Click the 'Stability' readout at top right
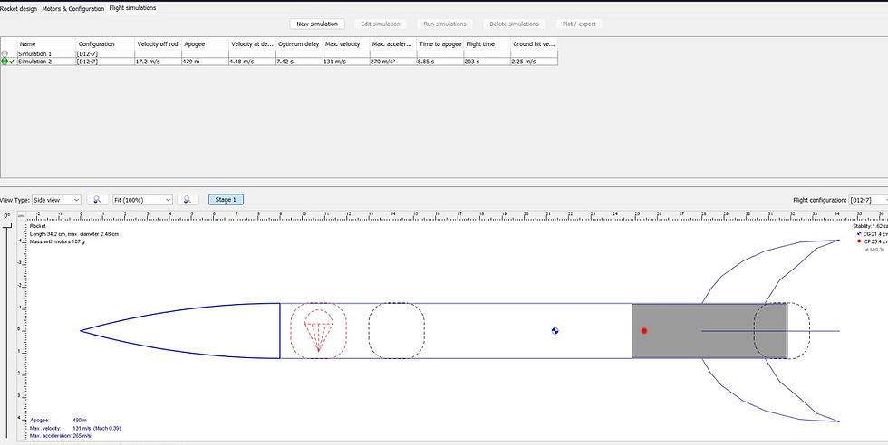Image resolution: width=888 pixels, height=445 pixels. coord(871,226)
